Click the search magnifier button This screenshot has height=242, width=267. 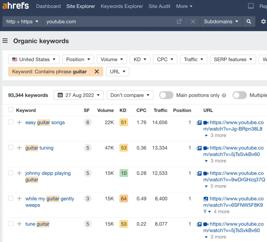[x=249, y=22]
